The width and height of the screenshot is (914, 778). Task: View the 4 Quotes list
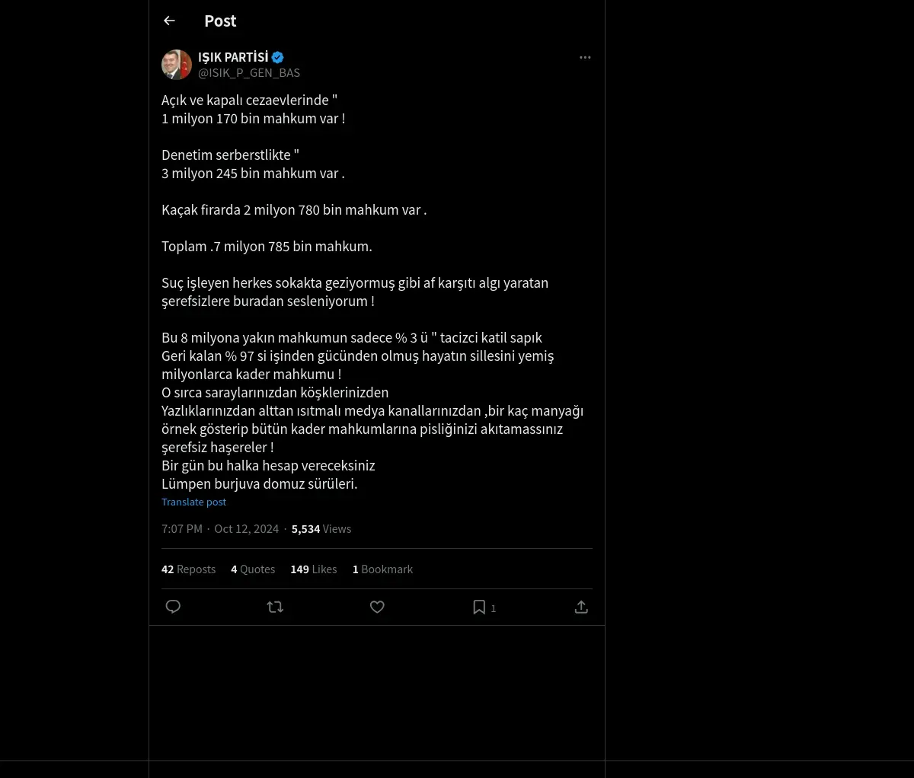pyautogui.click(x=253, y=569)
